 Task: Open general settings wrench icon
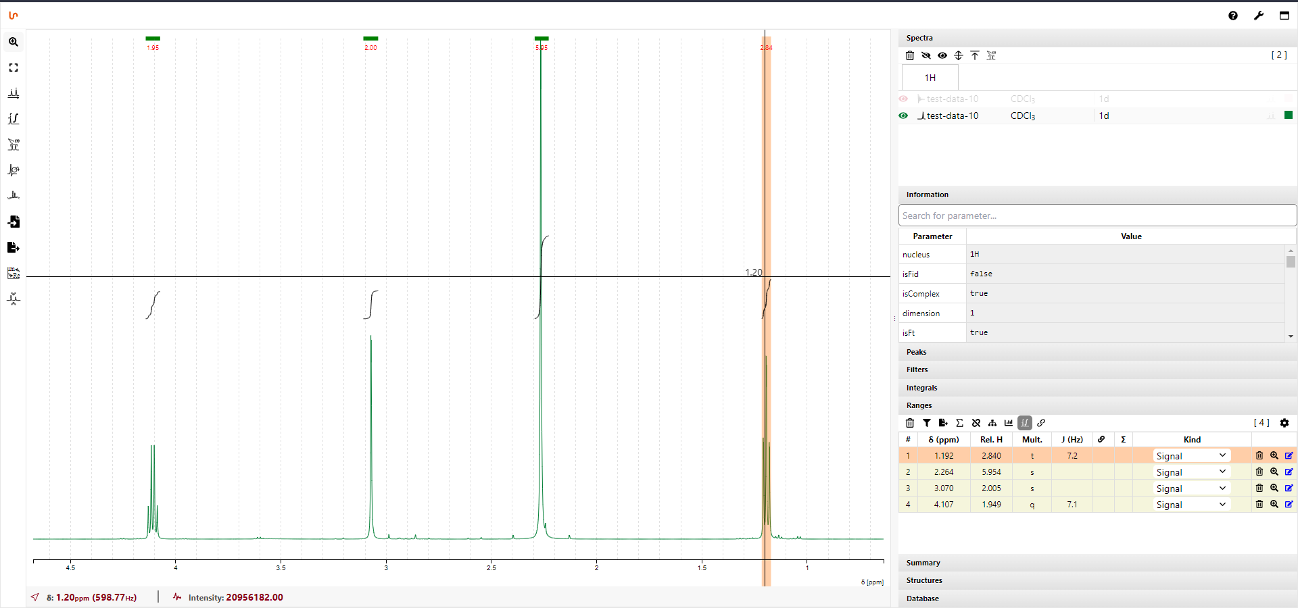click(1259, 16)
